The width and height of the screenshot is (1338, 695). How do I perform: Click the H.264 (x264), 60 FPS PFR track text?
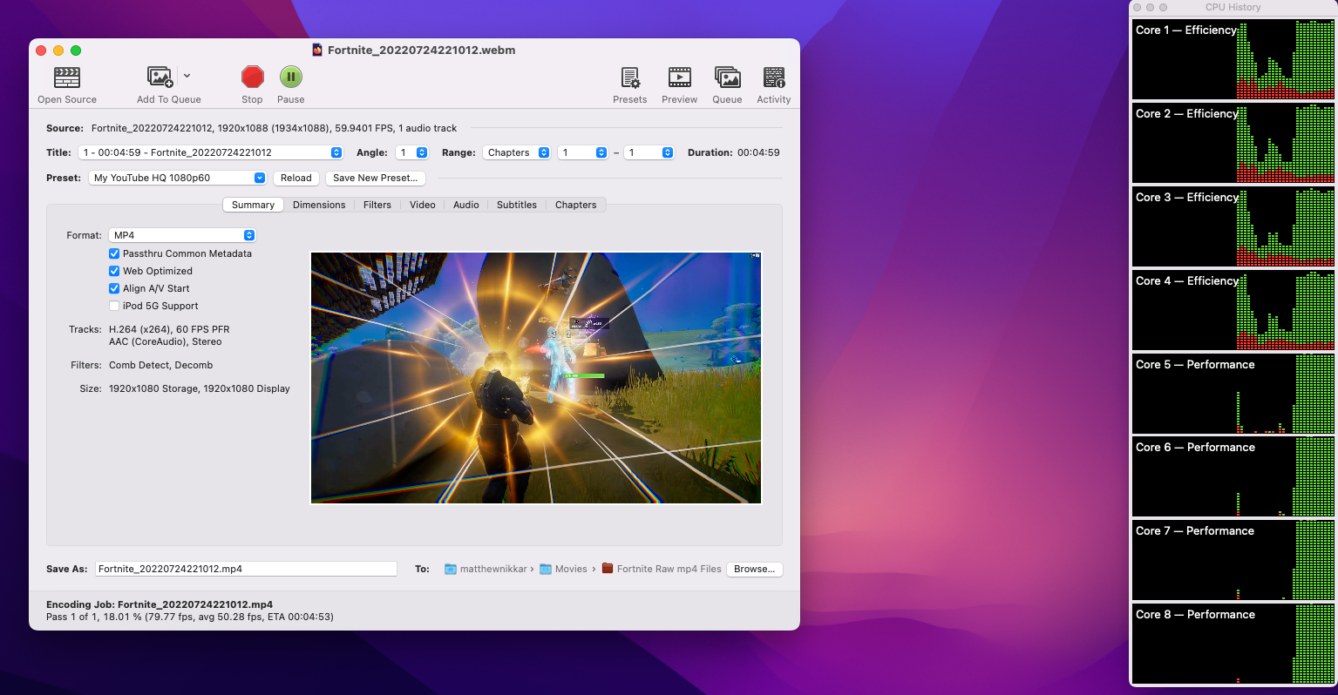169,329
